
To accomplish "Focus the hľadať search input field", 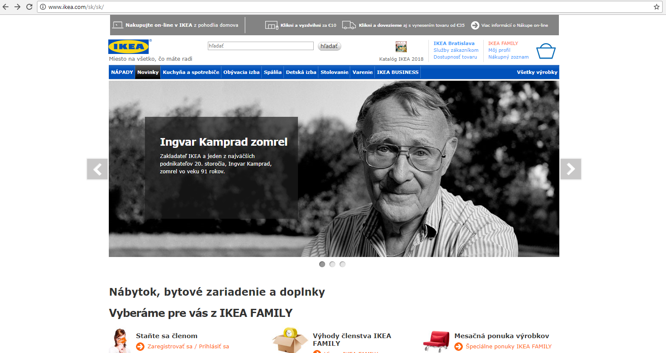I will pos(261,46).
